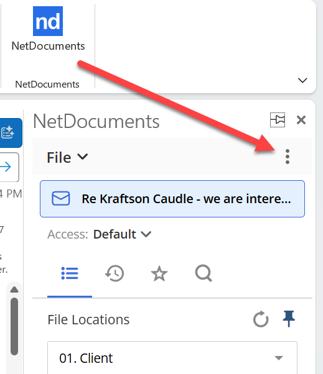Click the blue sparkle summary icon
Viewport: 323px width, 374px height.
pos(9,132)
